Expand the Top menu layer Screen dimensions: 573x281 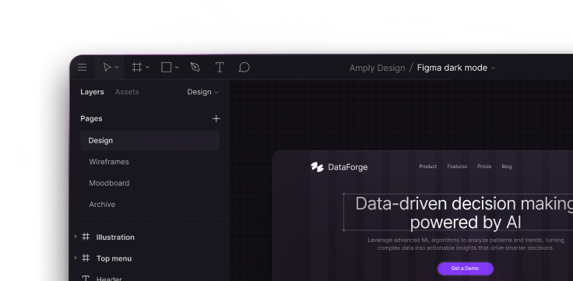(76, 258)
